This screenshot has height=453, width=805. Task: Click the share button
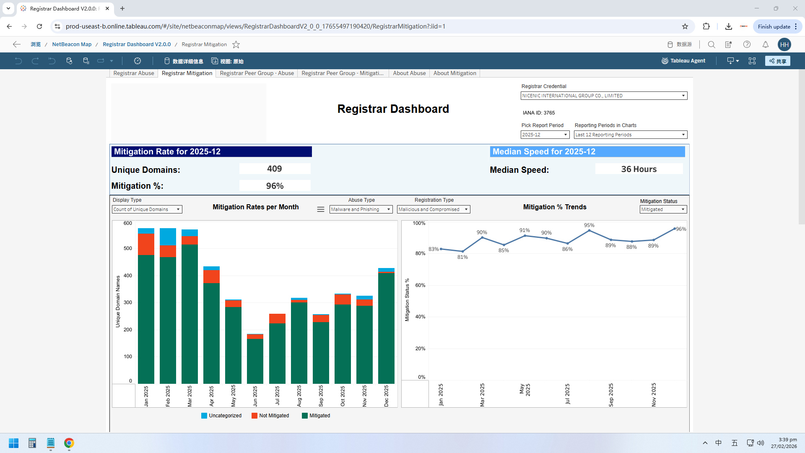pyautogui.click(x=777, y=61)
